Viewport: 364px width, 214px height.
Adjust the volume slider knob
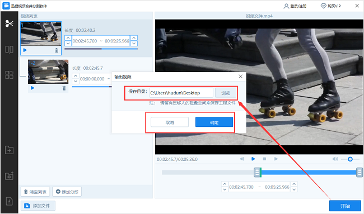(x=350, y=159)
